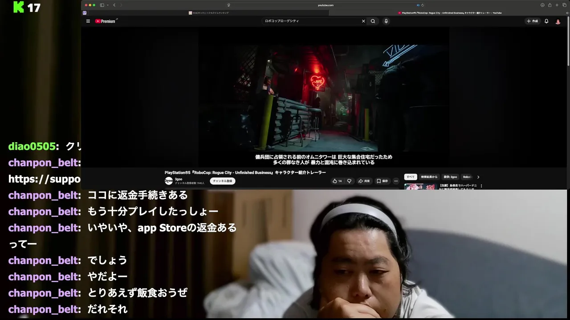
Task: Open the 作成 create button
Action: pos(533,21)
